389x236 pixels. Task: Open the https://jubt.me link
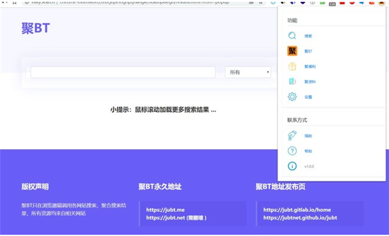(x=165, y=209)
